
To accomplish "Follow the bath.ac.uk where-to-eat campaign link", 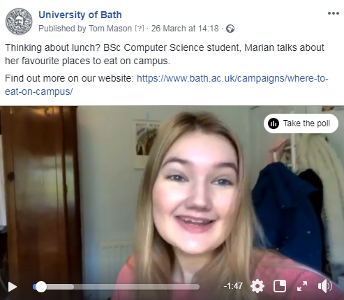I will coord(166,85).
